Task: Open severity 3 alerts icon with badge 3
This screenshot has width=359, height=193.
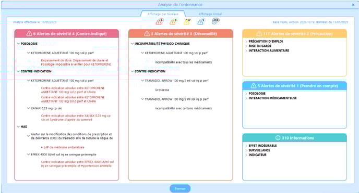Action: [x=173, y=22]
